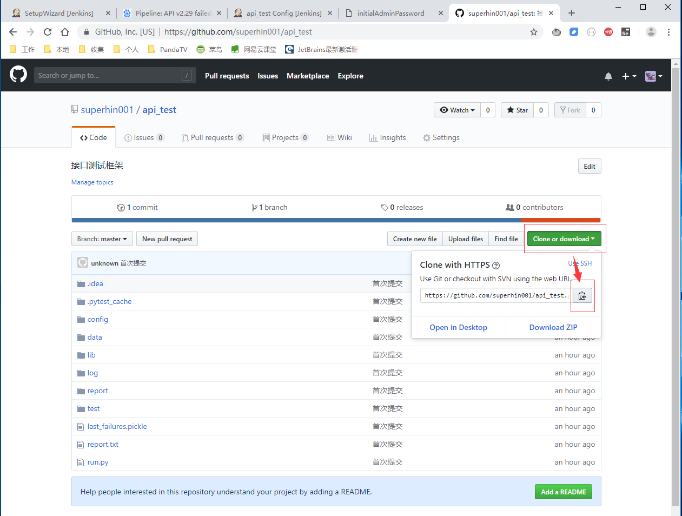The image size is (682, 516).
Task: Open repository Settings tab
Action: 441,137
